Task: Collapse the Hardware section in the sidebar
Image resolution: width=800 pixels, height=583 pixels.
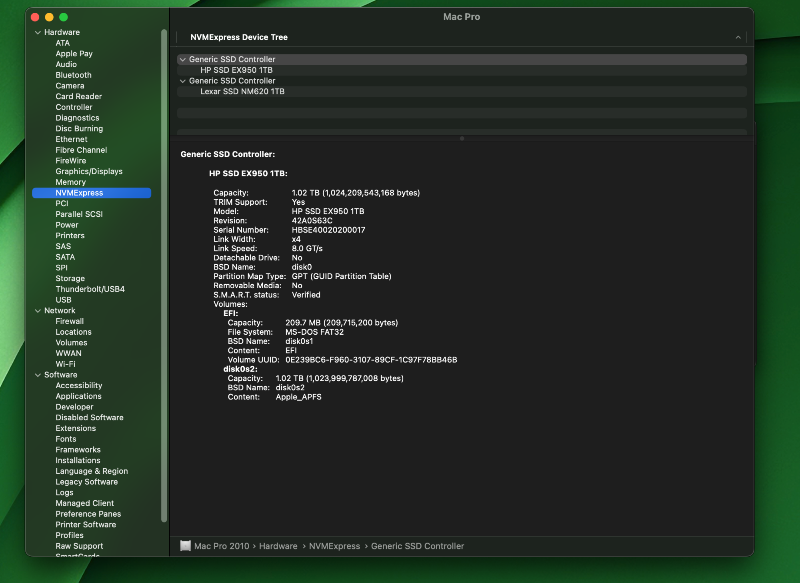Action: click(x=38, y=32)
